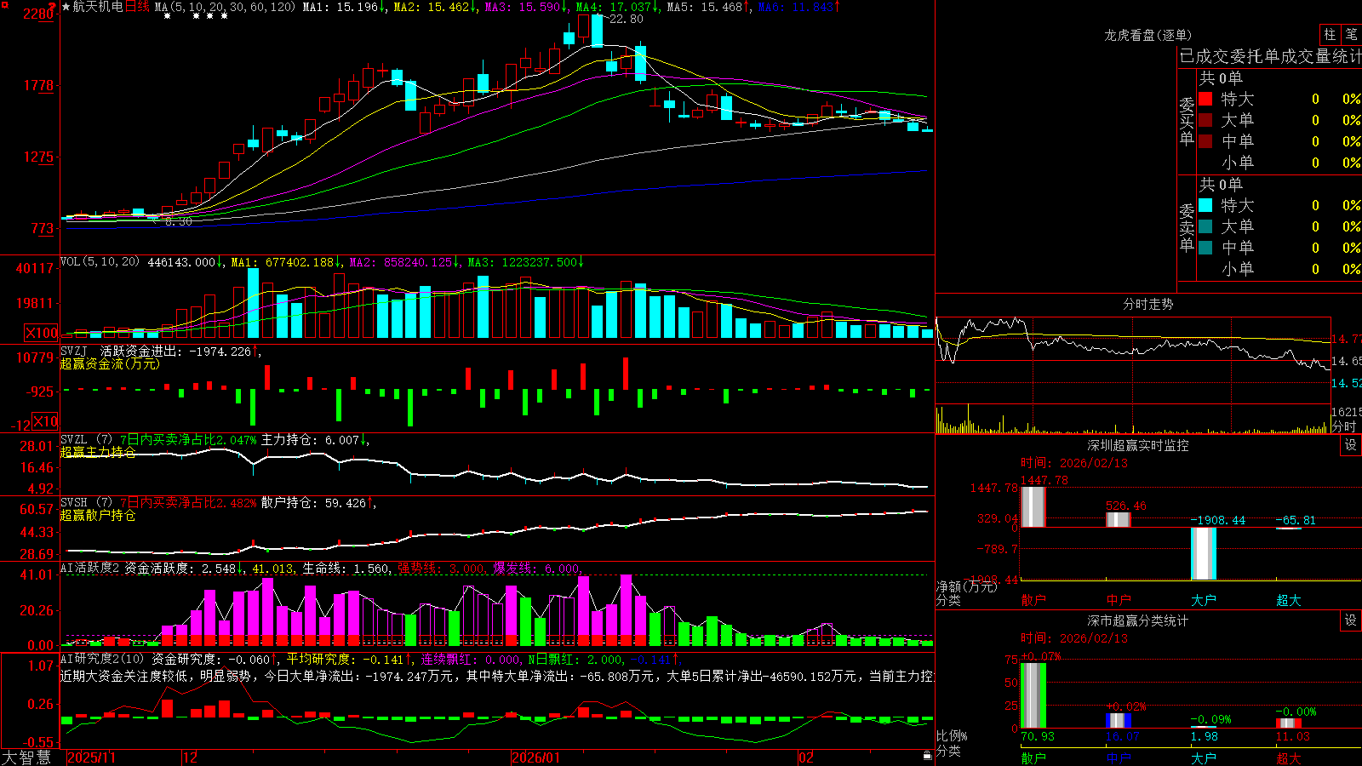Click the 大户 value 1.98 in the 深市超赢分类统计 chart

[1205, 736]
